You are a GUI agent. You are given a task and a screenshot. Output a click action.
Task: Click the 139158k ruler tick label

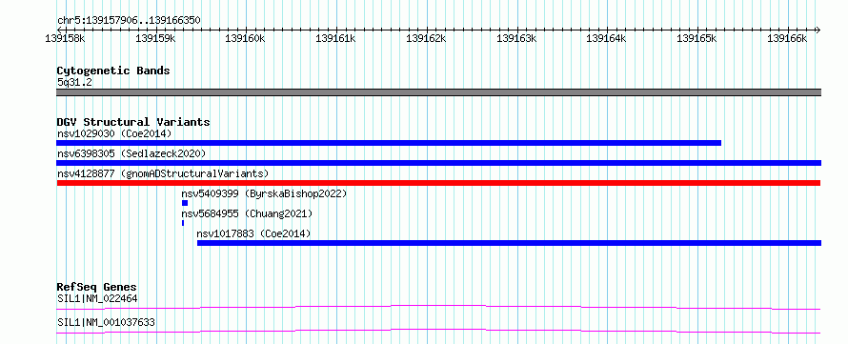[65, 38]
